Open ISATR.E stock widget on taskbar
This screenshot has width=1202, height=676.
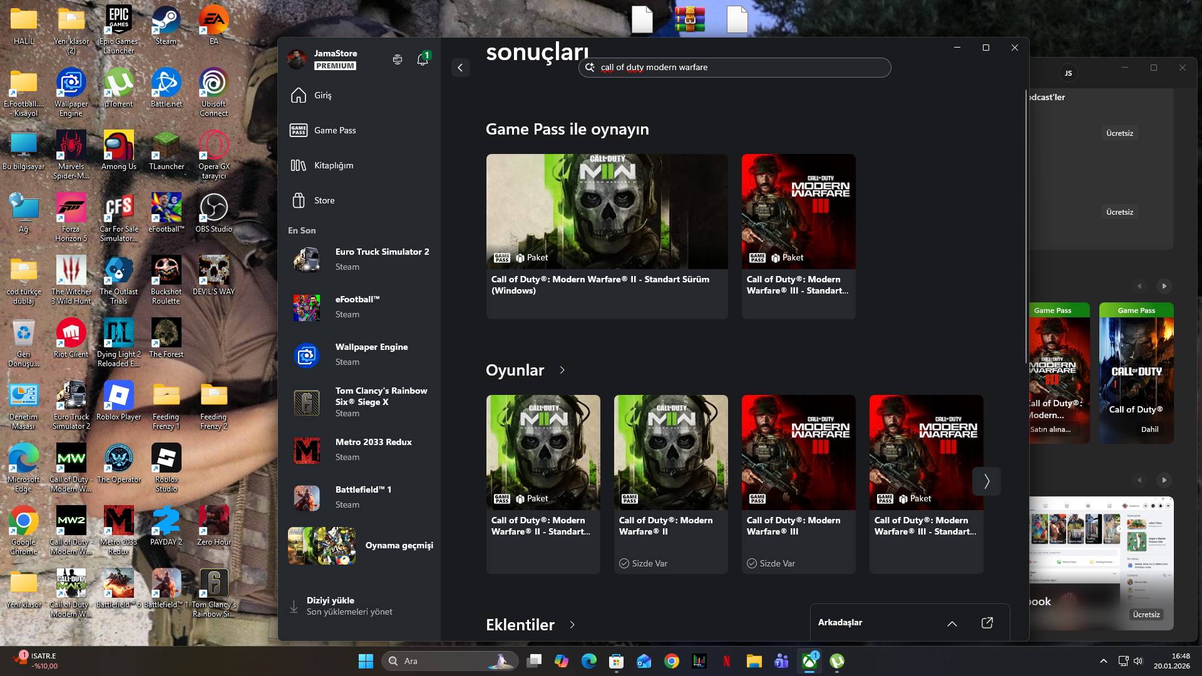point(36,661)
